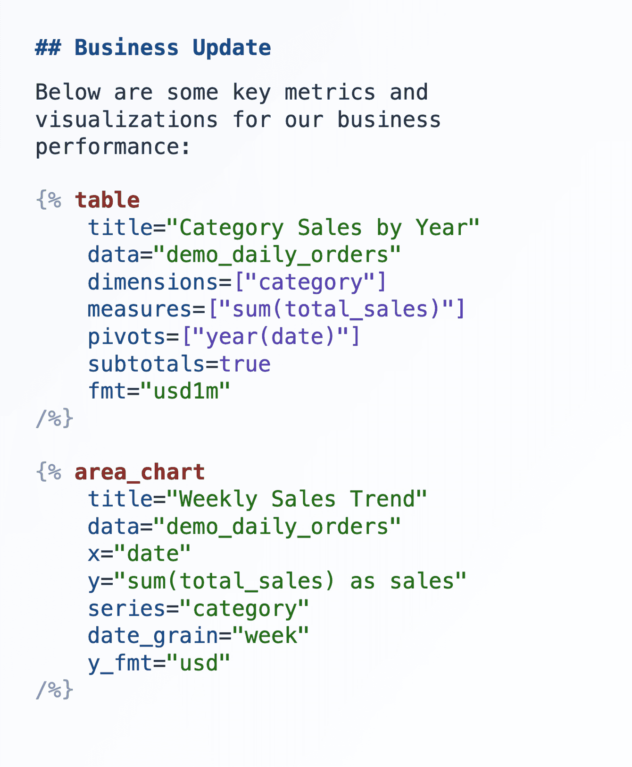632x767 pixels.
Task: Click the "Weekly Sales Trend" title string
Action: [x=297, y=499]
